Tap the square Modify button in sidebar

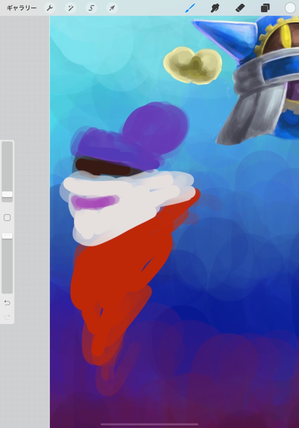click(7, 218)
